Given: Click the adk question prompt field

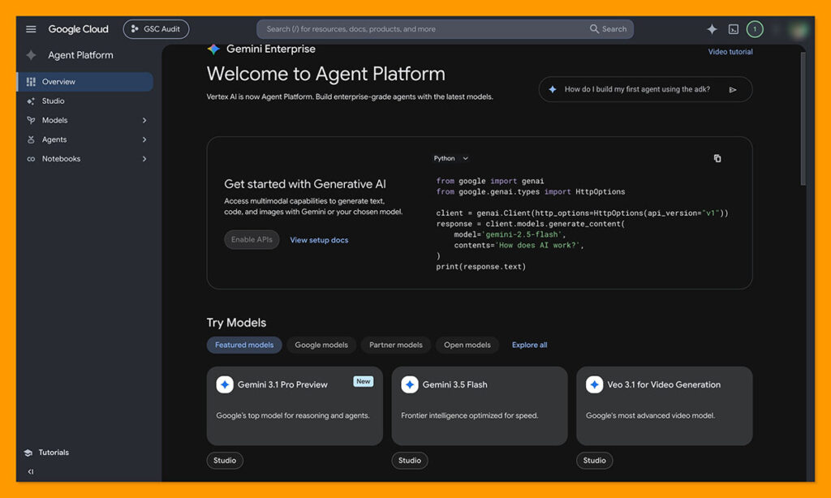Looking at the screenshot, I should [637, 89].
